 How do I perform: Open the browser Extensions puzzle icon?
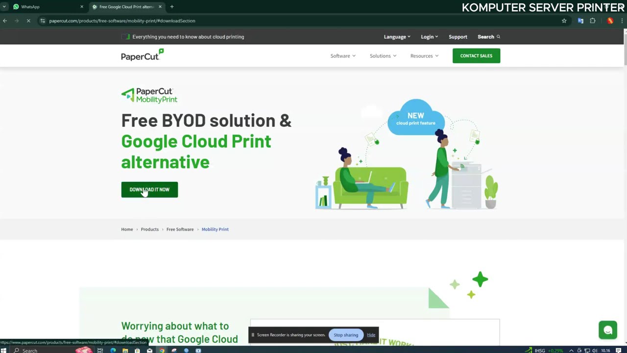click(x=593, y=21)
